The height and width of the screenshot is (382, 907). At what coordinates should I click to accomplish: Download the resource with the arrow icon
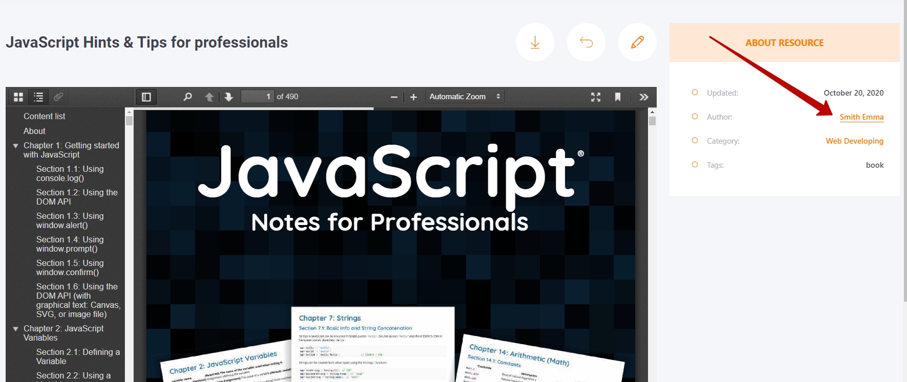[x=535, y=42]
